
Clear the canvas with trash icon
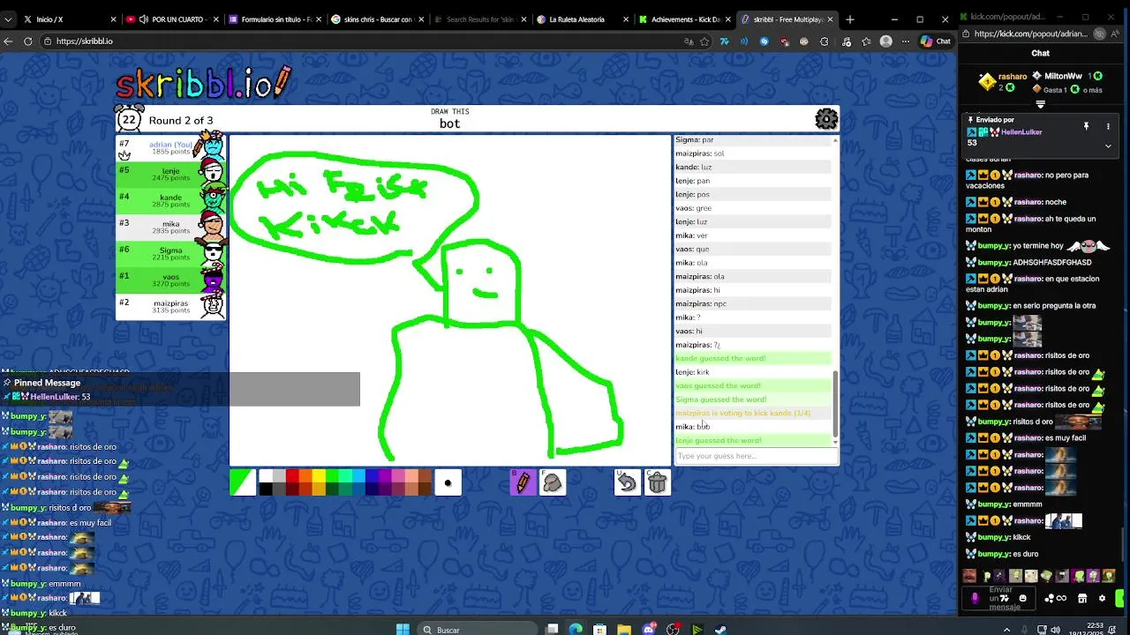658,482
